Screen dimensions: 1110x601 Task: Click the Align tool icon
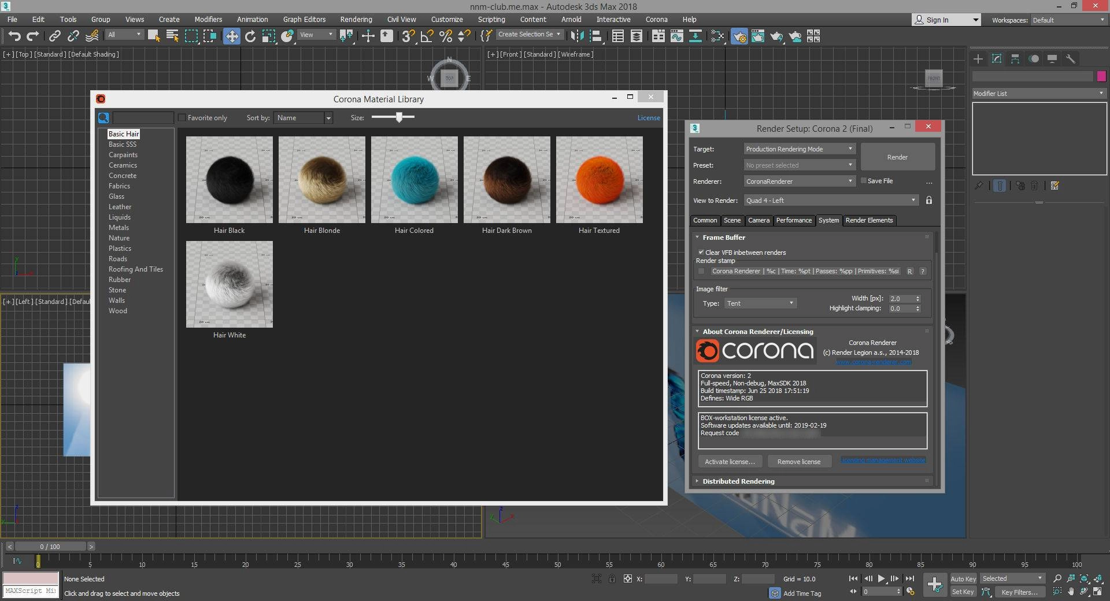click(x=595, y=36)
